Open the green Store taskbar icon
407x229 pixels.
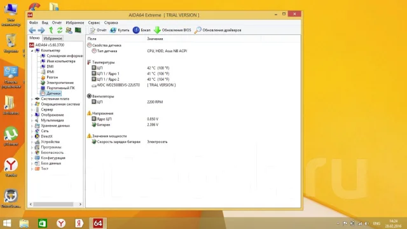coord(43,223)
